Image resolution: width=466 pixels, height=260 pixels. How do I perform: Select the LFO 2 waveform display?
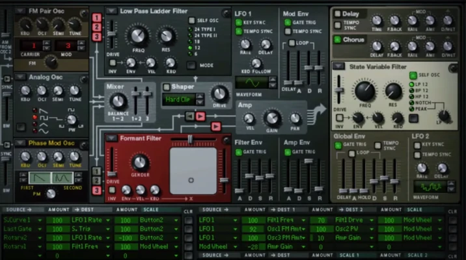(x=431, y=187)
